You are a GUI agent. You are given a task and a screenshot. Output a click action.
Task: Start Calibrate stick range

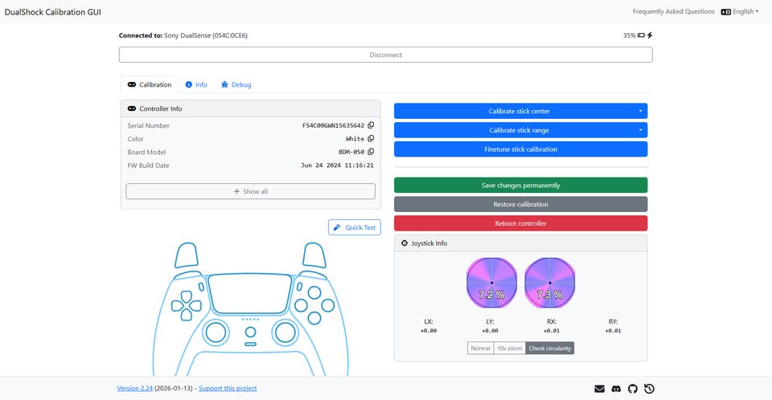pyautogui.click(x=514, y=130)
